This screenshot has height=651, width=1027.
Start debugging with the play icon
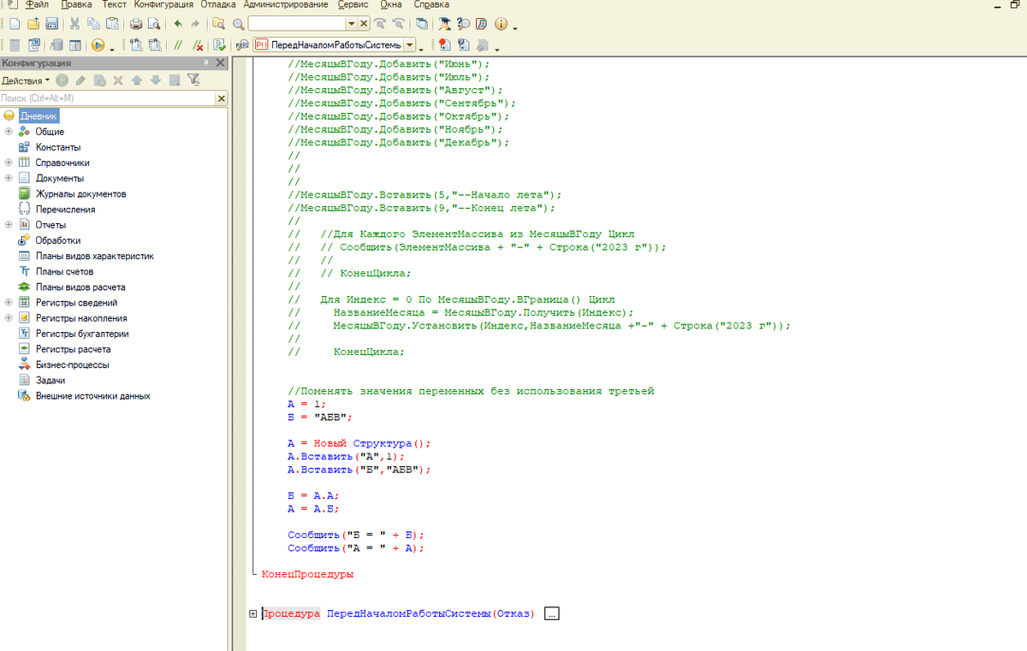pyautogui.click(x=98, y=45)
